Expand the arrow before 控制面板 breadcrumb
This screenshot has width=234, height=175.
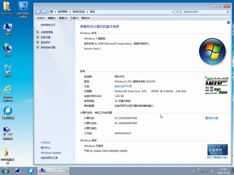pyautogui.click(x=55, y=12)
